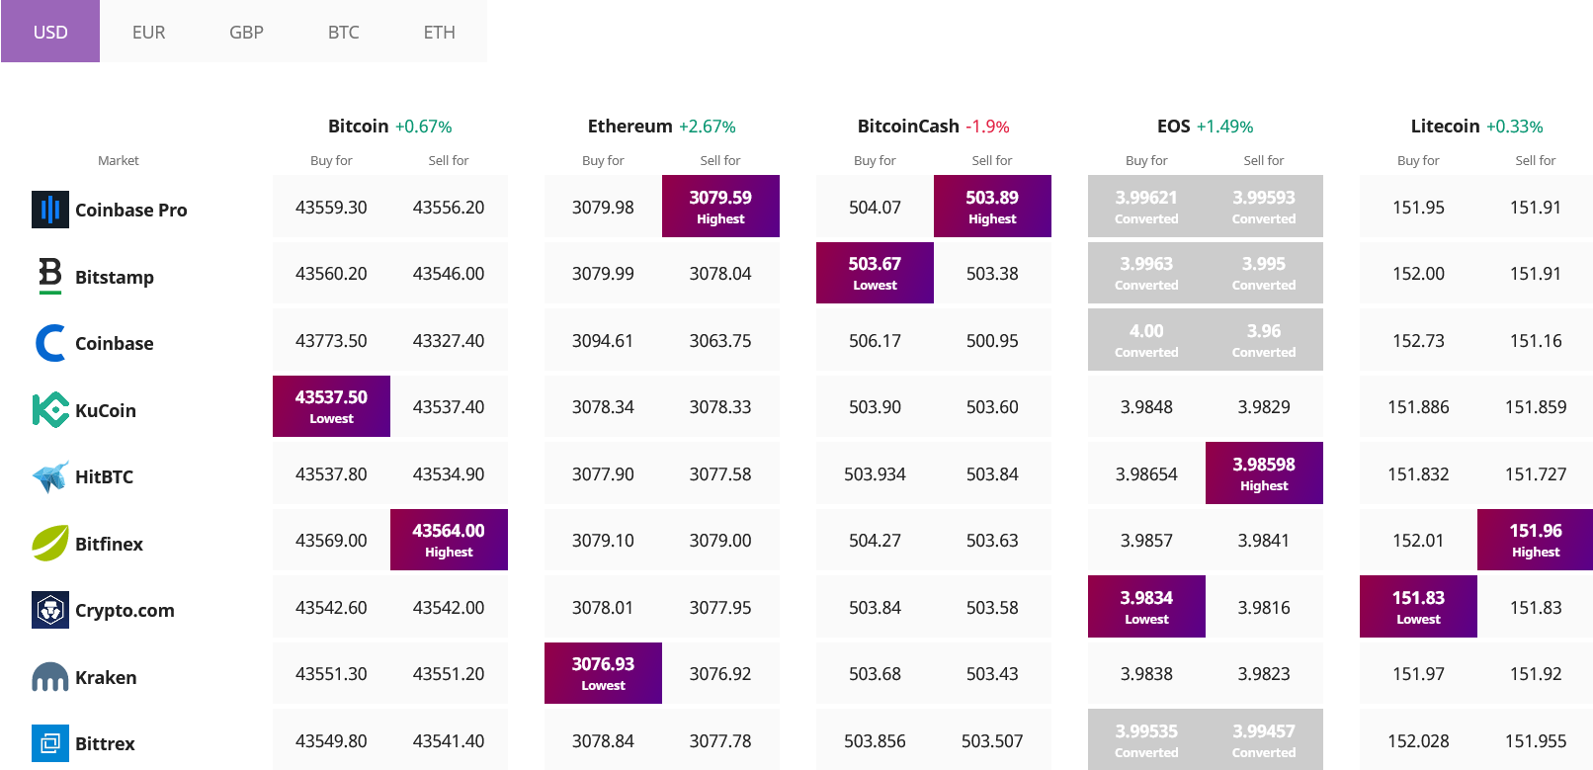Viewport: 1593px width, 770px height.
Task: Click the Bitfinex leaf logo icon
Action: tap(50, 543)
